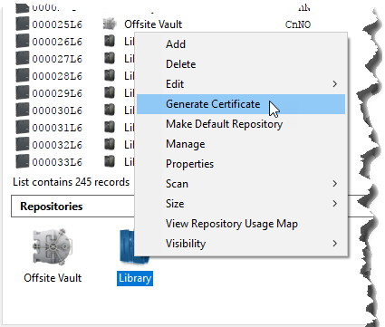Open the Edit submenu
This screenshot has height=327, width=385.
(241, 84)
